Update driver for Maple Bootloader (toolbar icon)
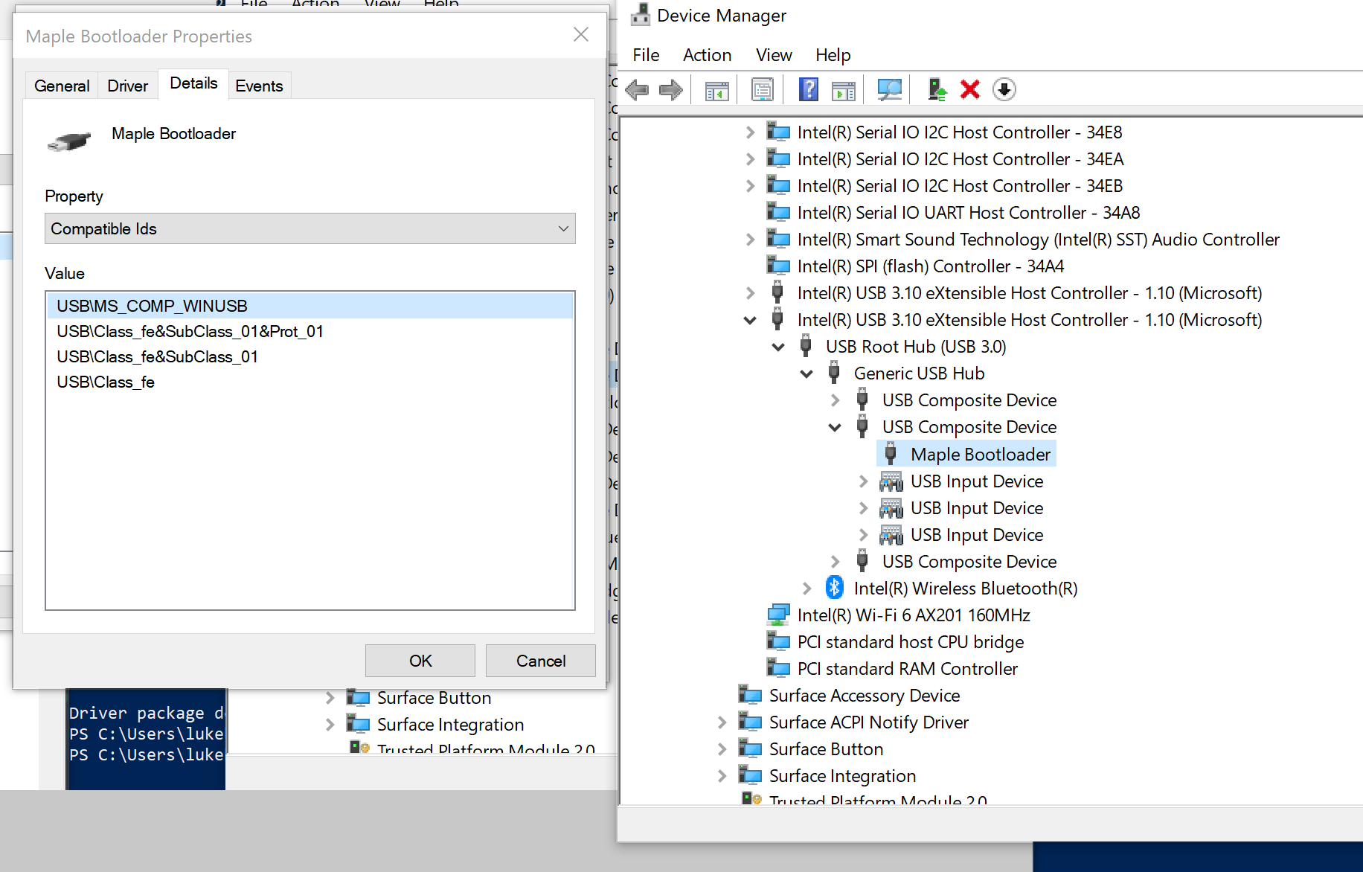Screen dimensions: 1363x872 937,89
